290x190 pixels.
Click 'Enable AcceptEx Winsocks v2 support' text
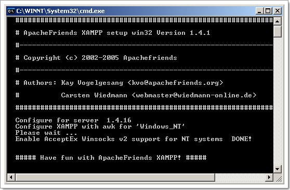coord(88,139)
